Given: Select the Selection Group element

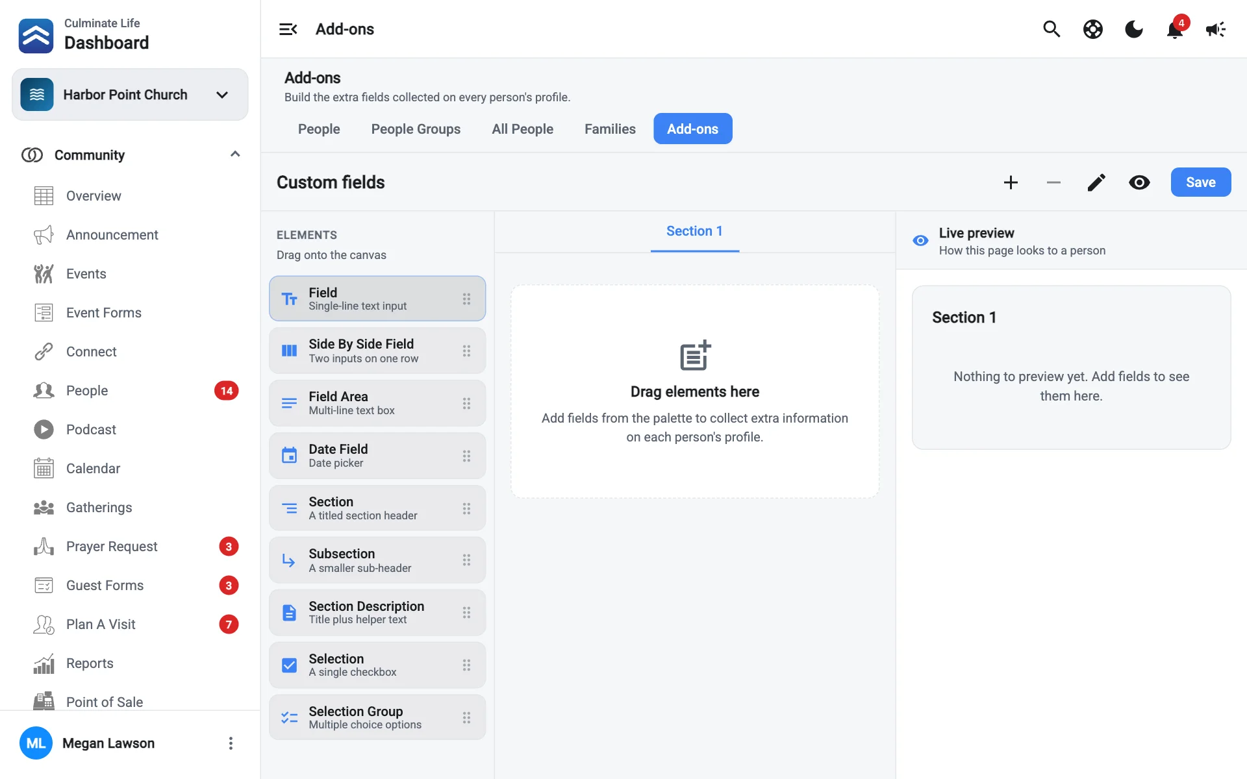Looking at the screenshot, I should 377,717.
